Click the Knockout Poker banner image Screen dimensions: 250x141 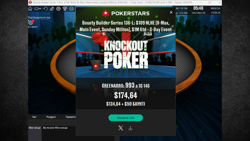(x=126, y=55)
